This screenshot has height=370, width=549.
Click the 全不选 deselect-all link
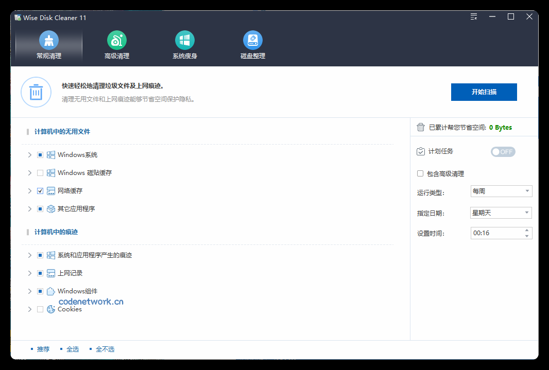[105, 348]
